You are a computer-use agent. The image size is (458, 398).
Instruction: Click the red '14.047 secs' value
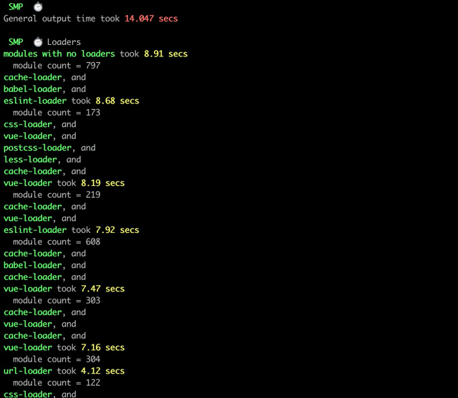151,19
